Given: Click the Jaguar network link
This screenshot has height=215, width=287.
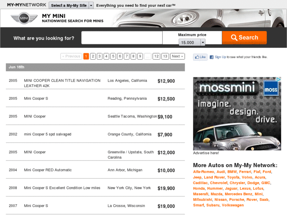Looking at the screenshot, I should (231, 189).
